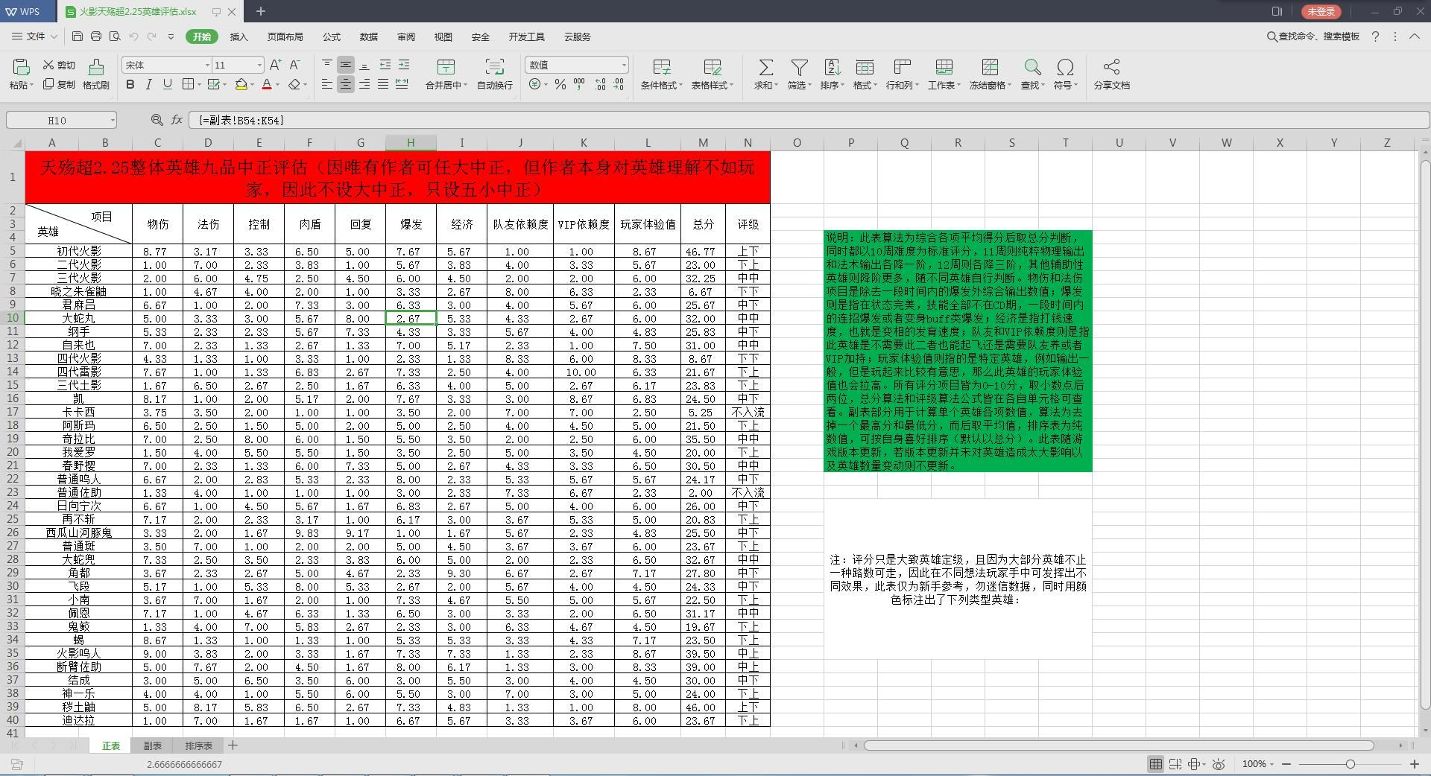This screenshot has width=1431, height=776.
Task: Toggle horizontal center alignment
Action: pos(346,84)
